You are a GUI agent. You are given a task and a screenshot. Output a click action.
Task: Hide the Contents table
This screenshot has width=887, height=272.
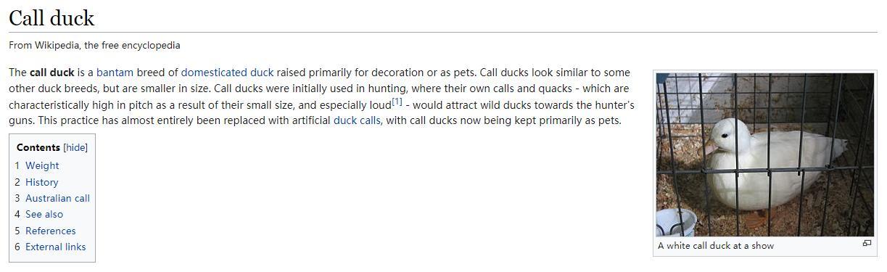[75, 147]
